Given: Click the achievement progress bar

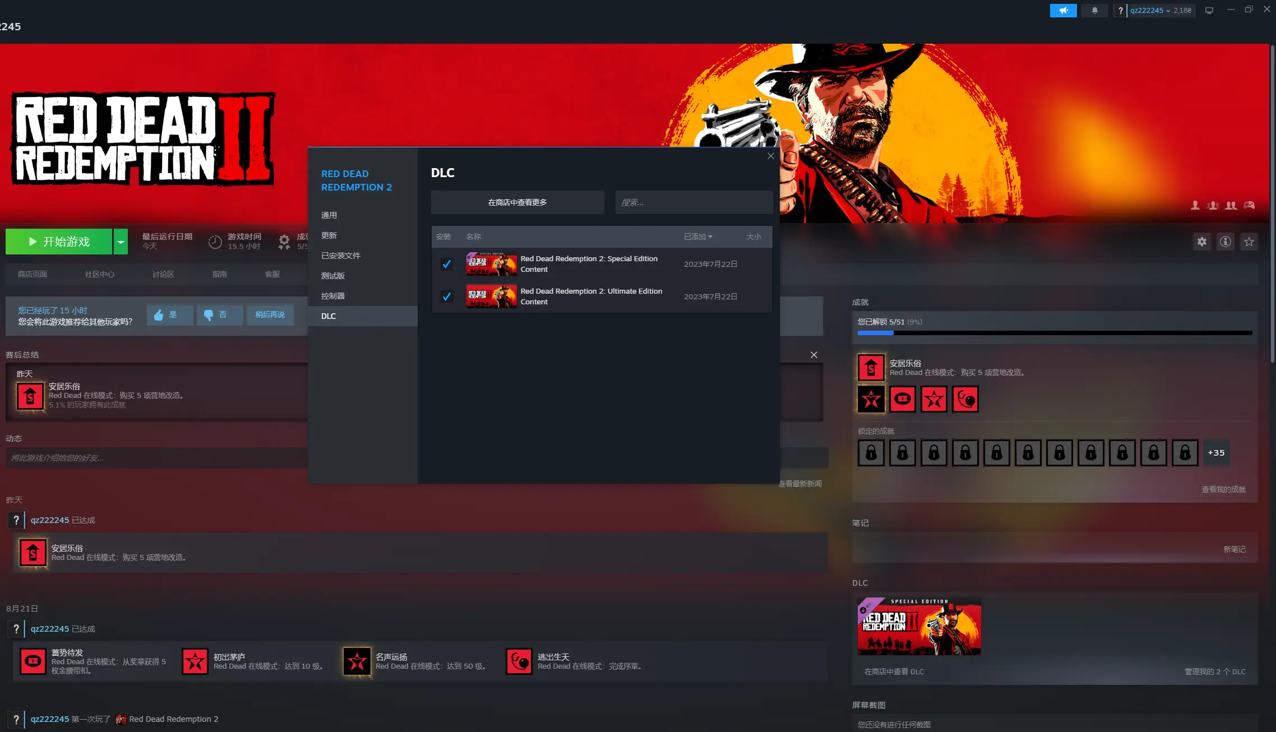Looking at the screenshot, I should coord(1055,333).
